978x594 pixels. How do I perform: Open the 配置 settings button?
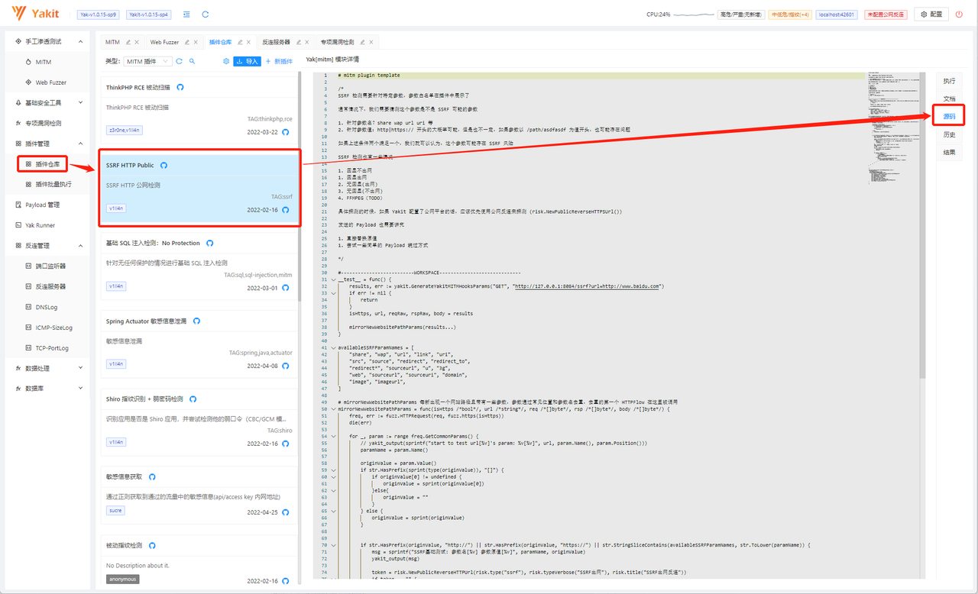coord(931,15)
